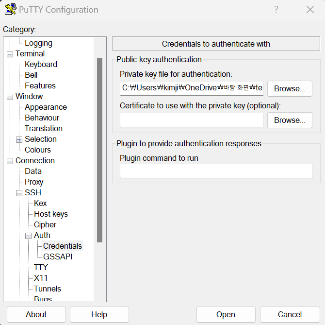Open X11 forwarding settings
325x325 pixels.
41,278
